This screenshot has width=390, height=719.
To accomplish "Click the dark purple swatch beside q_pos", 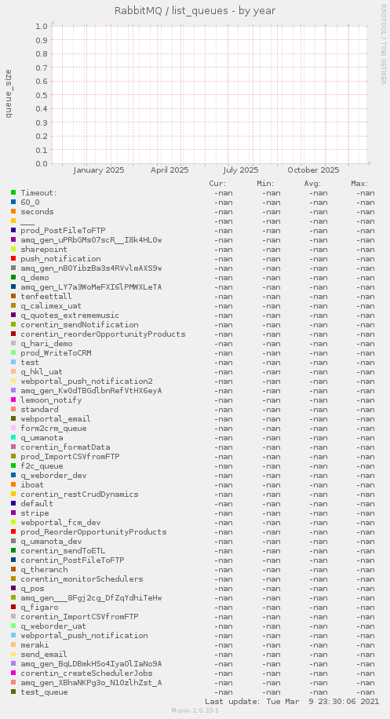I will [13, 589].
